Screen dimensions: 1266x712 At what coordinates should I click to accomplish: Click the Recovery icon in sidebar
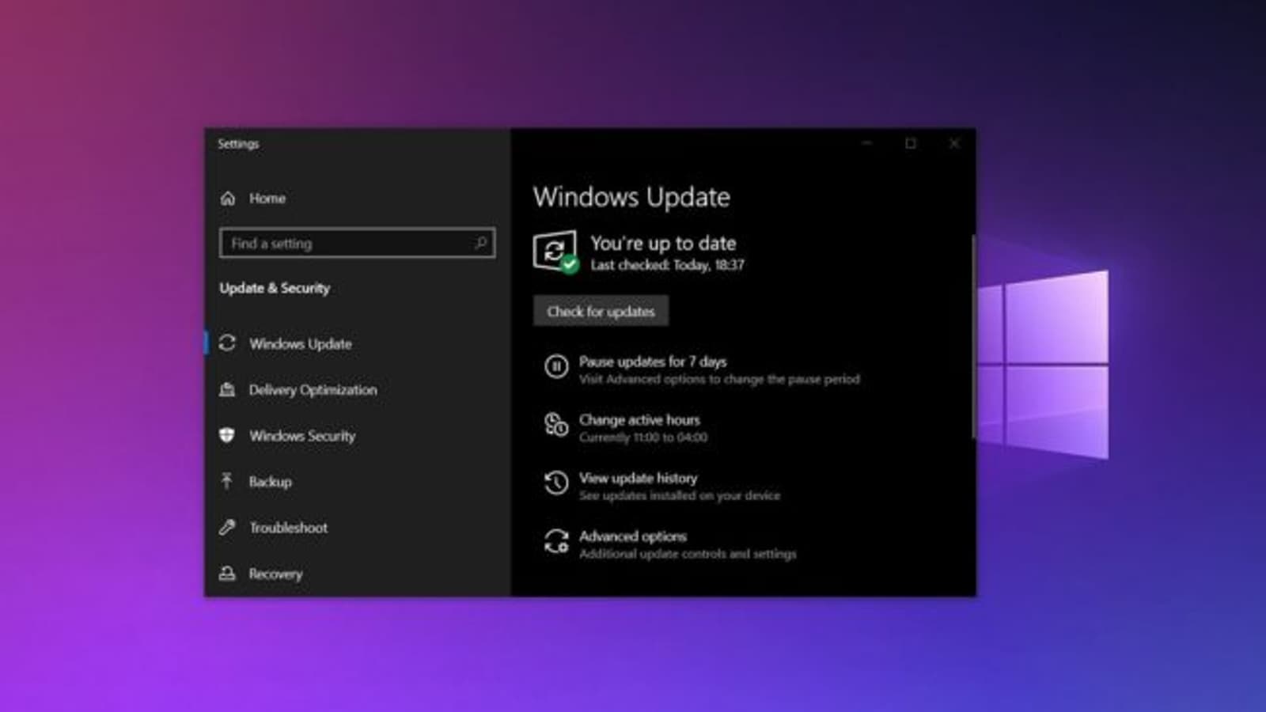click(227, 573)
